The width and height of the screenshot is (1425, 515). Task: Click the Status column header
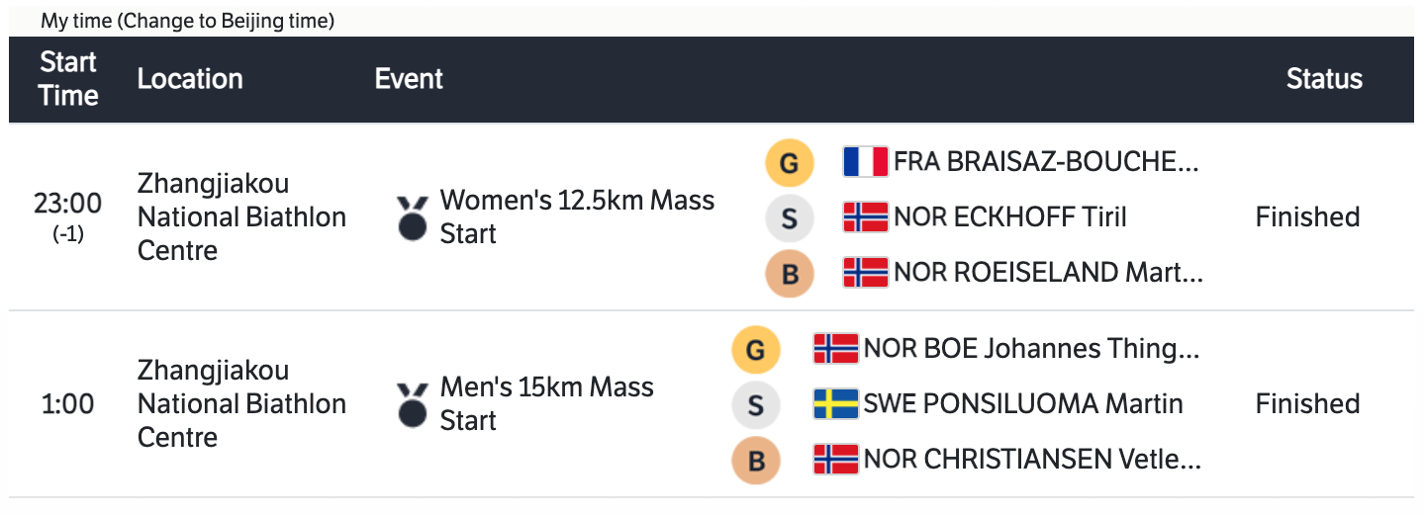(x=1324, y=79)
